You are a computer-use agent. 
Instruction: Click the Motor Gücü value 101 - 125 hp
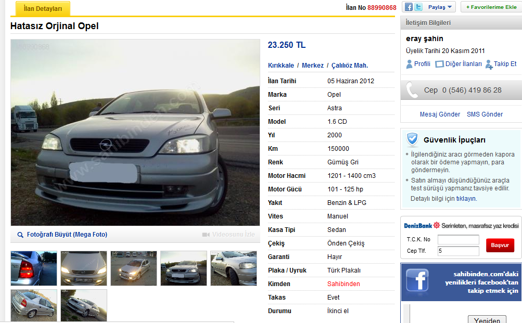tap(345, 189)
